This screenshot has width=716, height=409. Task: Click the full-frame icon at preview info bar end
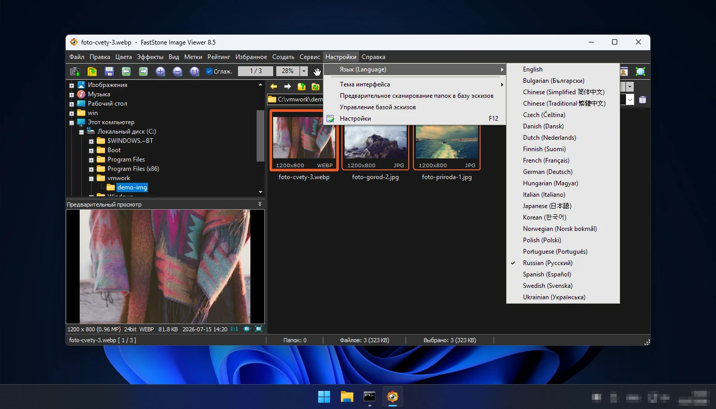click(x=259, y=329)
